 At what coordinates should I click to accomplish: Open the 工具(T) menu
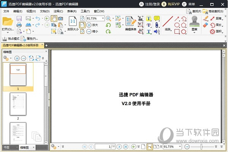pyautogui.click(x=85, y=11)
